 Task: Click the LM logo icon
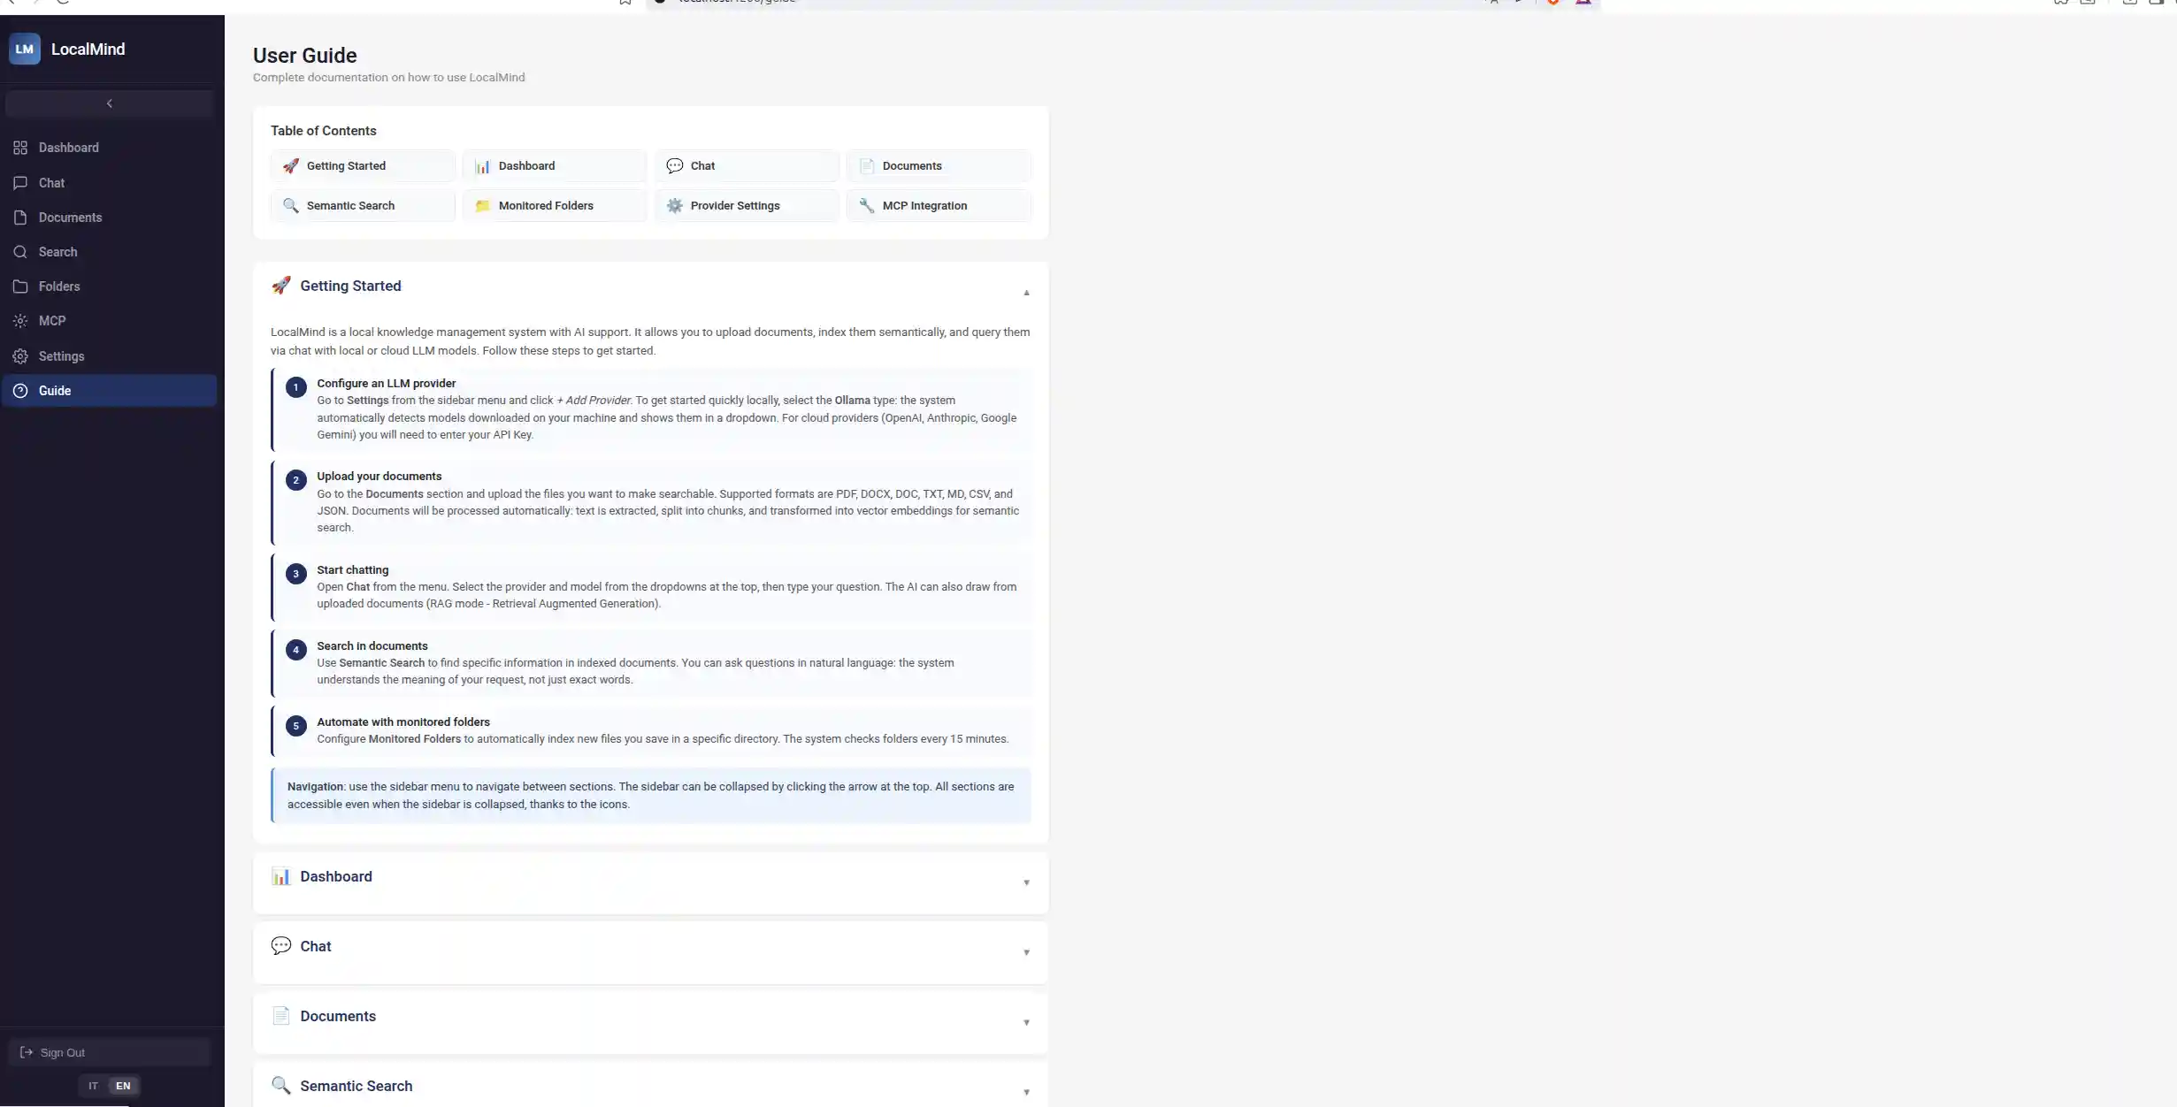point(25,50)
